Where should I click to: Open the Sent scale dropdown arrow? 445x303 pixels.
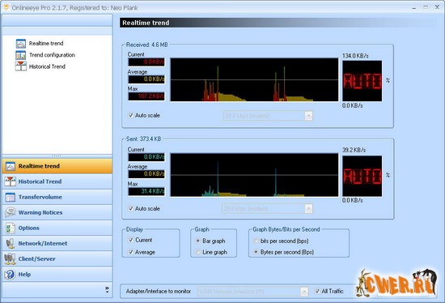point(308,209)
